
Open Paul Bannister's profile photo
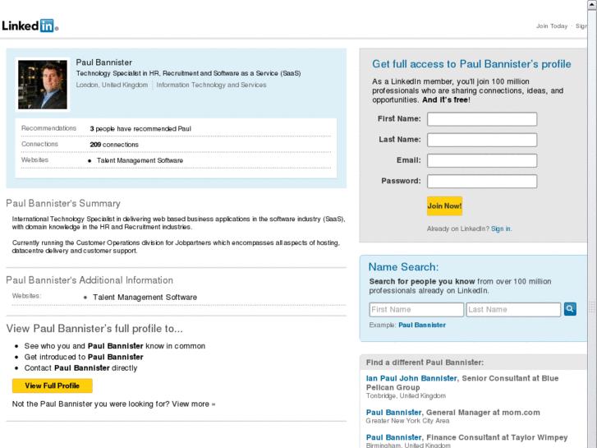[43, 85]
